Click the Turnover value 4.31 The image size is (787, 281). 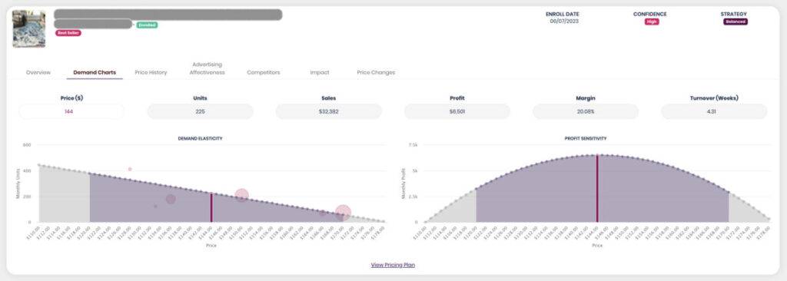point(714,111)
